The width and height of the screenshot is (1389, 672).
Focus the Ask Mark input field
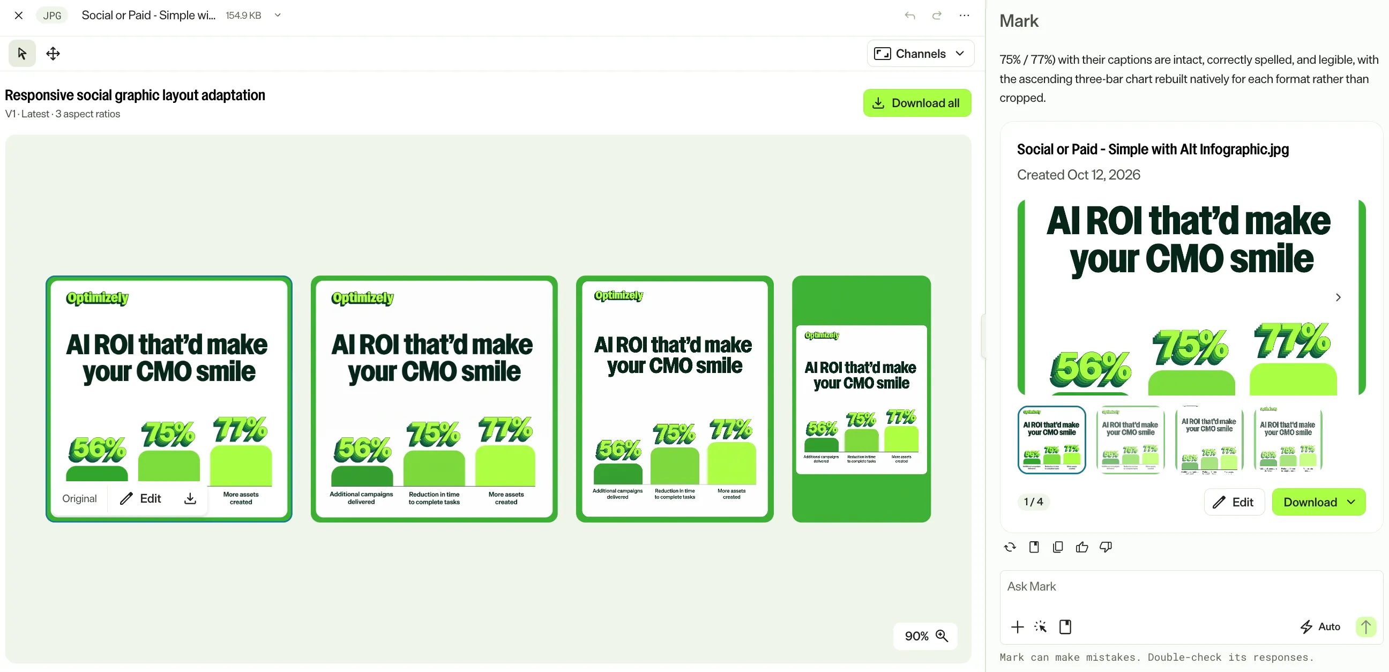pyautogui.click(x=1191, y=586)
